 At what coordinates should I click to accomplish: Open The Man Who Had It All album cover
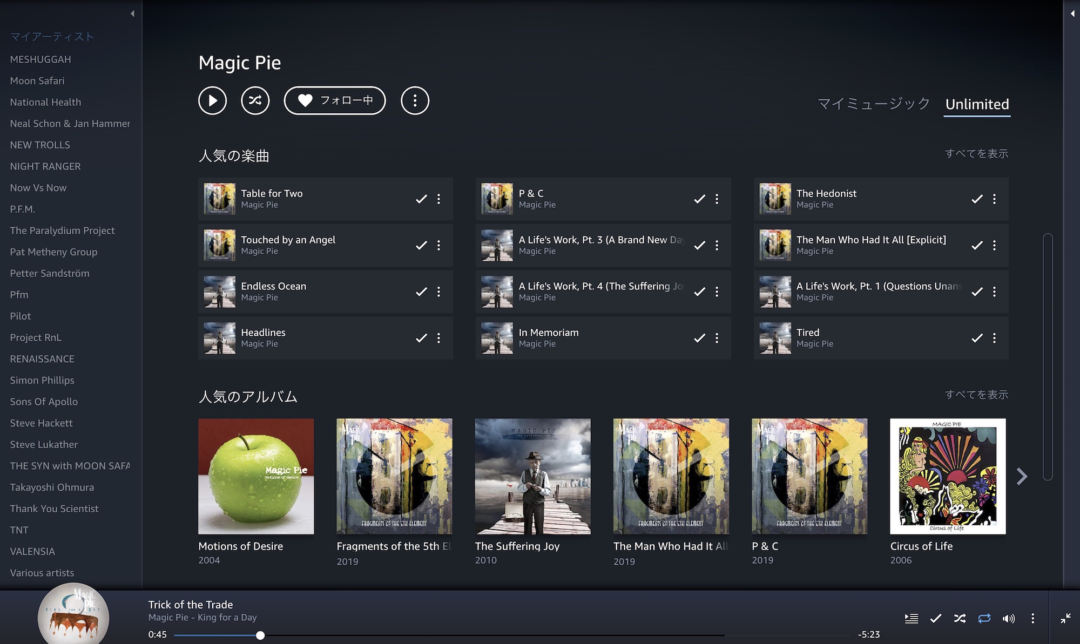click(x=671, y=476)
